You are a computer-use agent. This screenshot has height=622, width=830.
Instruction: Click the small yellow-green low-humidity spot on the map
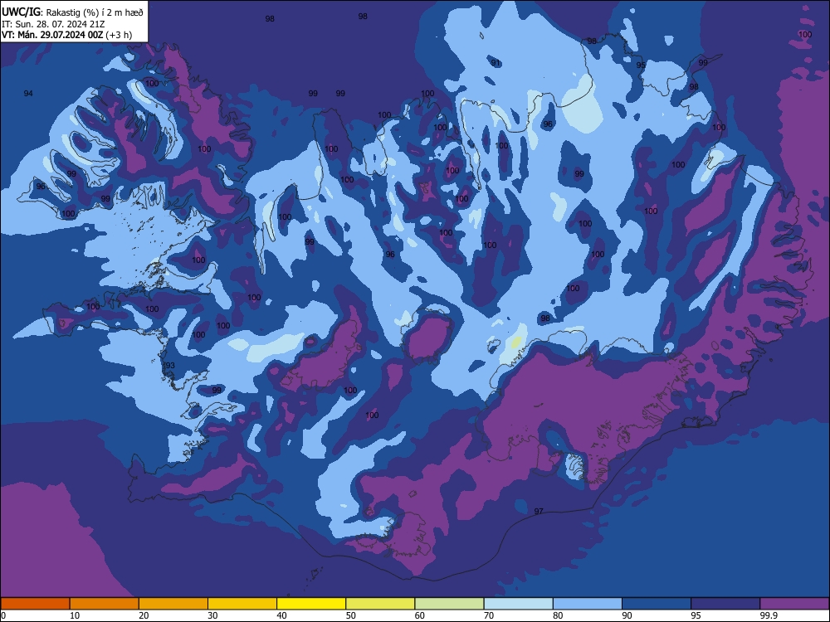(516, 342)
